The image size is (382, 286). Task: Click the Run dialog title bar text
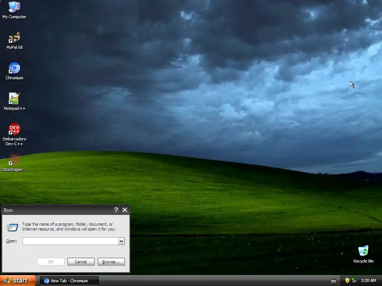click(x=8, y=210)
